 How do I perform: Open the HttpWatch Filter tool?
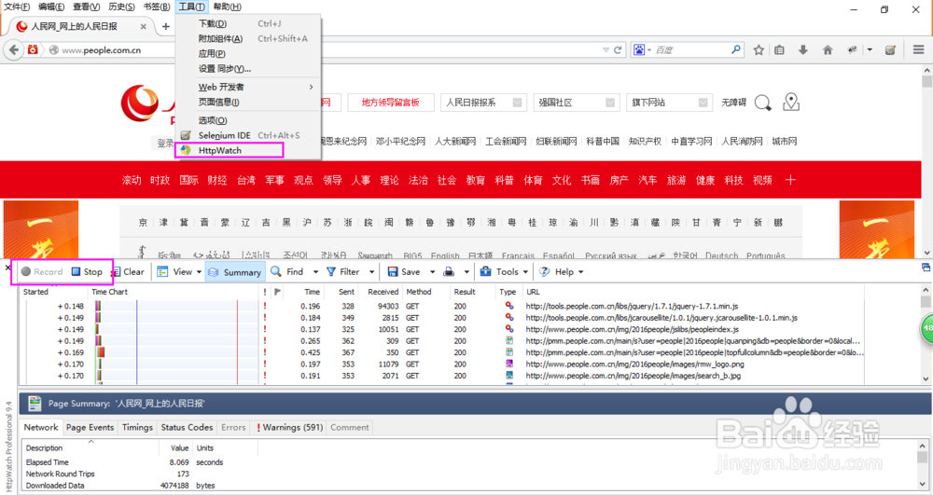(343, 271)
